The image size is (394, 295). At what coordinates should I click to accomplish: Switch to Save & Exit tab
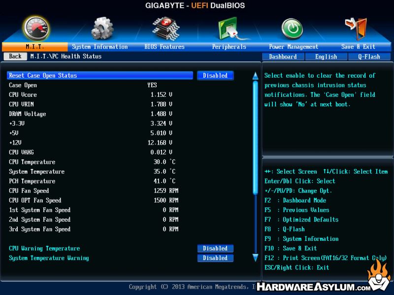coord(358,47)
